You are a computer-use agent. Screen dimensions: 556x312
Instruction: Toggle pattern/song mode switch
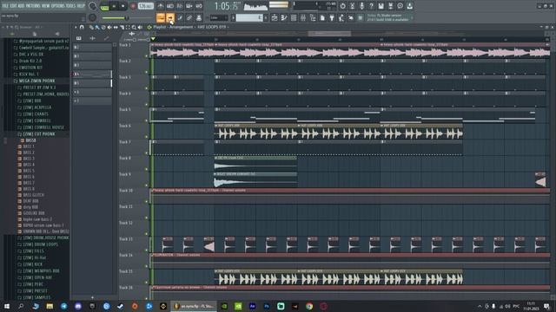click(104, 6)
